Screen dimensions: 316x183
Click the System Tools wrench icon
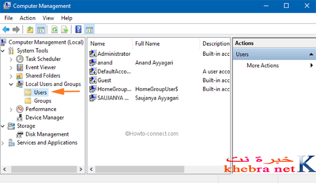click(x=11, y=51)
